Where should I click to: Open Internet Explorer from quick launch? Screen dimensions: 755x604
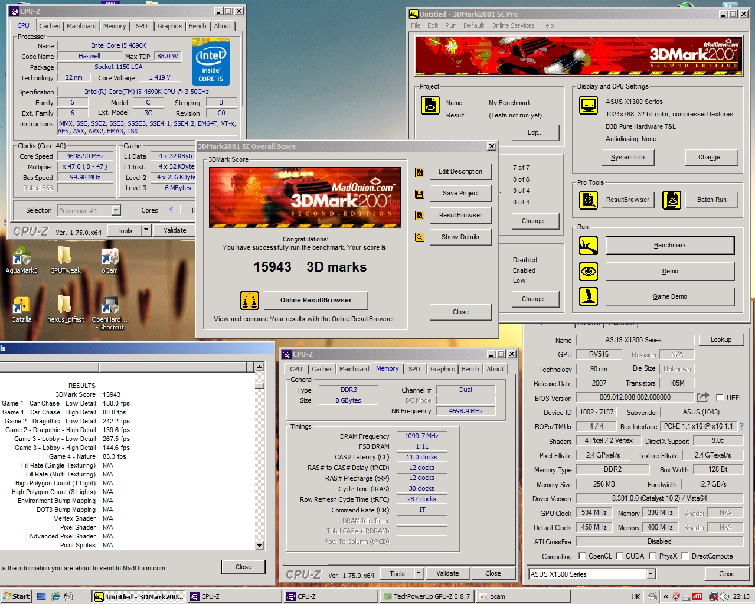click(x=55, y=596)
